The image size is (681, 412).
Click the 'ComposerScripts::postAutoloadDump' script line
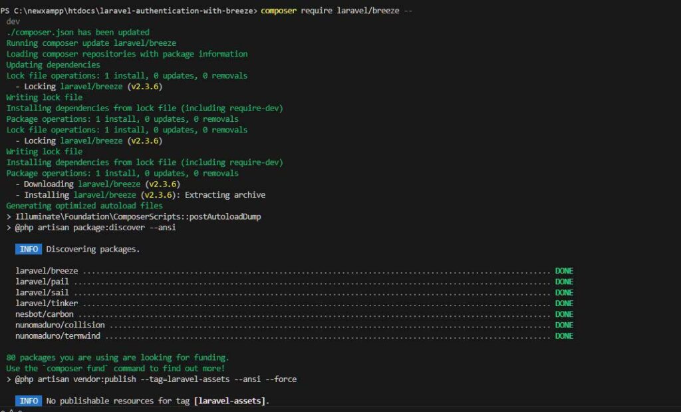(x=134, y=216)
